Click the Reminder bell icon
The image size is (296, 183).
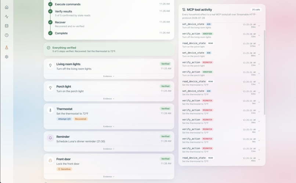click(x=50, y=138)
